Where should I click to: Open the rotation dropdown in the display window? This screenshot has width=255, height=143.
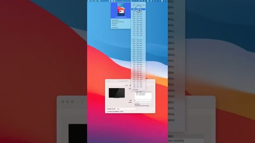click(143, 100)
